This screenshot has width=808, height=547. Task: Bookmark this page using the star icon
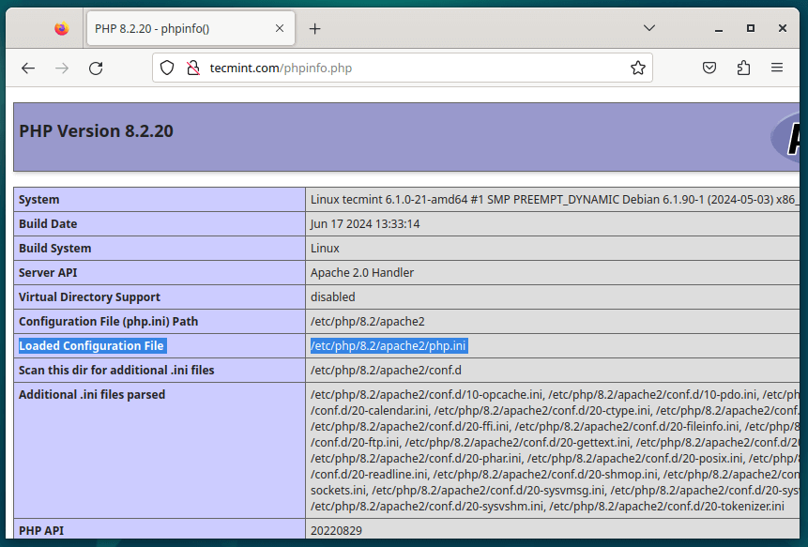click(x=637, y=68)
